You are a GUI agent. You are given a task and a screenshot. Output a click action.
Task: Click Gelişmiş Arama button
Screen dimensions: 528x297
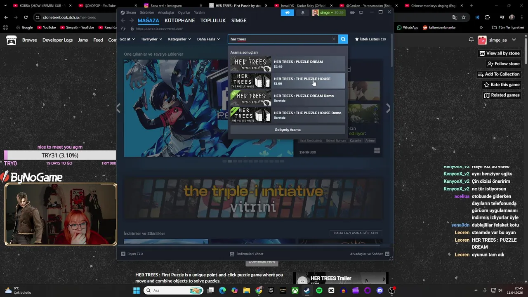tap(288, 130)
